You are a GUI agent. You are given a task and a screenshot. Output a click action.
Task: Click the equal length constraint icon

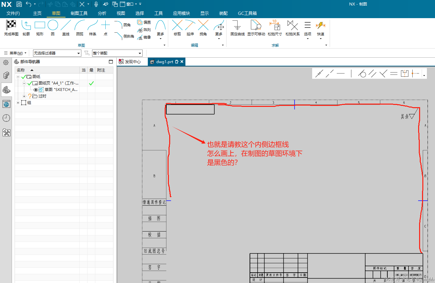pos(394,74)
